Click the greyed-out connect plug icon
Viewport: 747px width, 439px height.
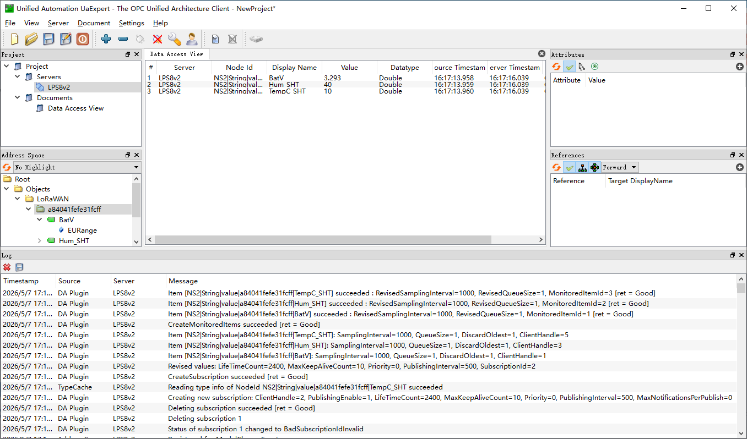pyautogui.click(x=140, y=39)
